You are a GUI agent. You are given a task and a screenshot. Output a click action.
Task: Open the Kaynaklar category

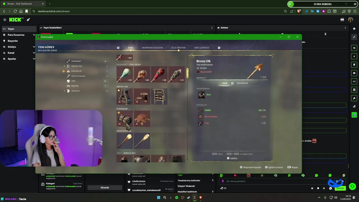pyautogui.click(x=76, y=71)
